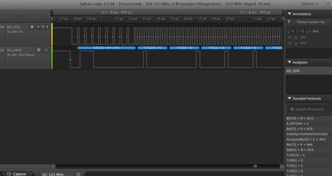Switch to the Capture tab
This screenshot has width=332, height=176.
click(17, 174)
